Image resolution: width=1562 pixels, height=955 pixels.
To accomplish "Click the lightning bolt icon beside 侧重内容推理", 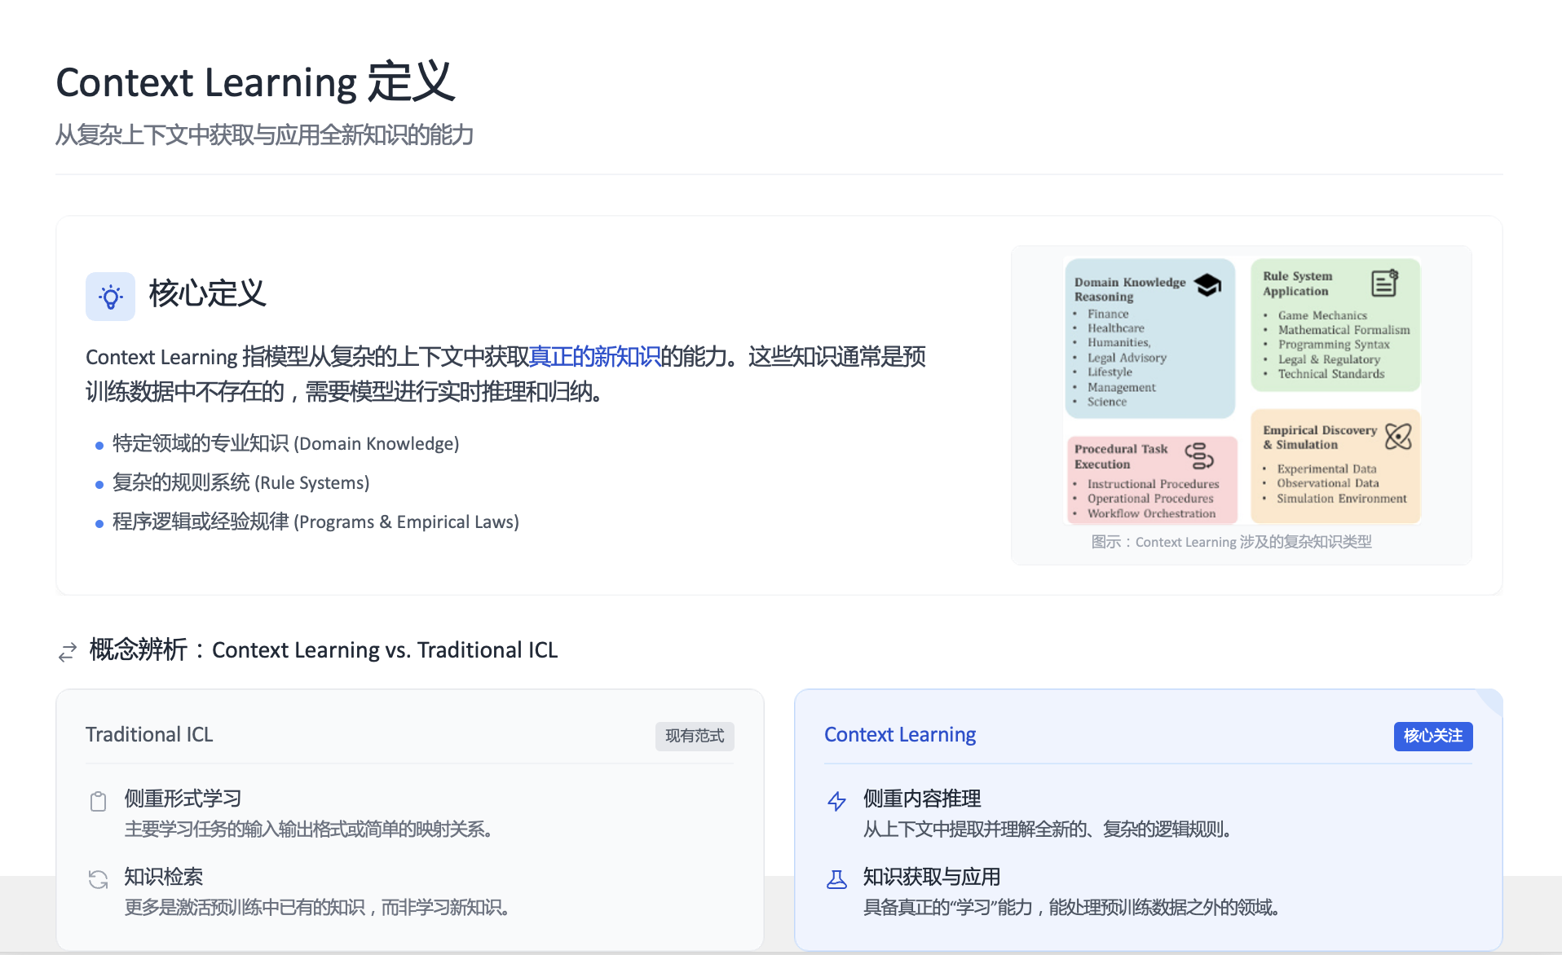I will 836,801.
